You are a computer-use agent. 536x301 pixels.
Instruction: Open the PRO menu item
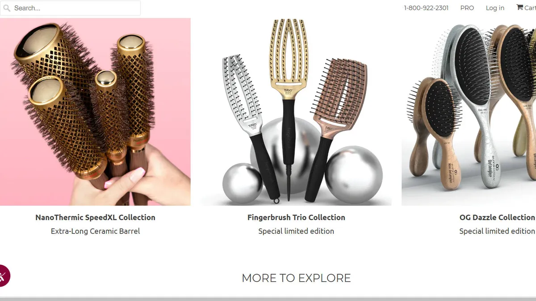pos(467,8)
